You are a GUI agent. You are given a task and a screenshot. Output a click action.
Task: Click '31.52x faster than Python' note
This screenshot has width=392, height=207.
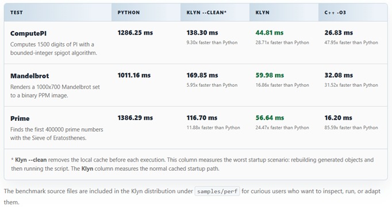click(351, 85)
